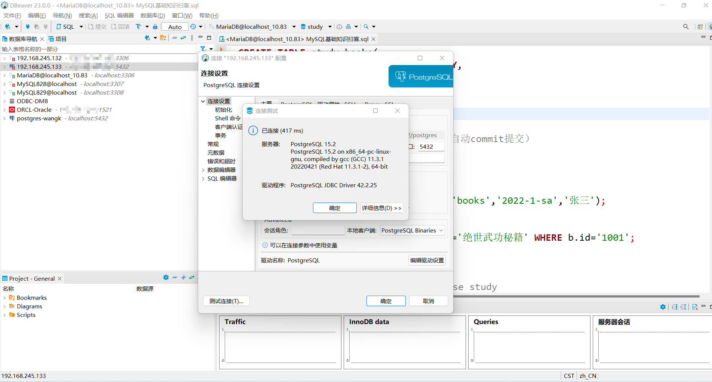Image resolution: width=712 pixels, height=382 pixels.
Task: Click the link-with-editor arrows in navigator panel
Action: pos(183,38)
